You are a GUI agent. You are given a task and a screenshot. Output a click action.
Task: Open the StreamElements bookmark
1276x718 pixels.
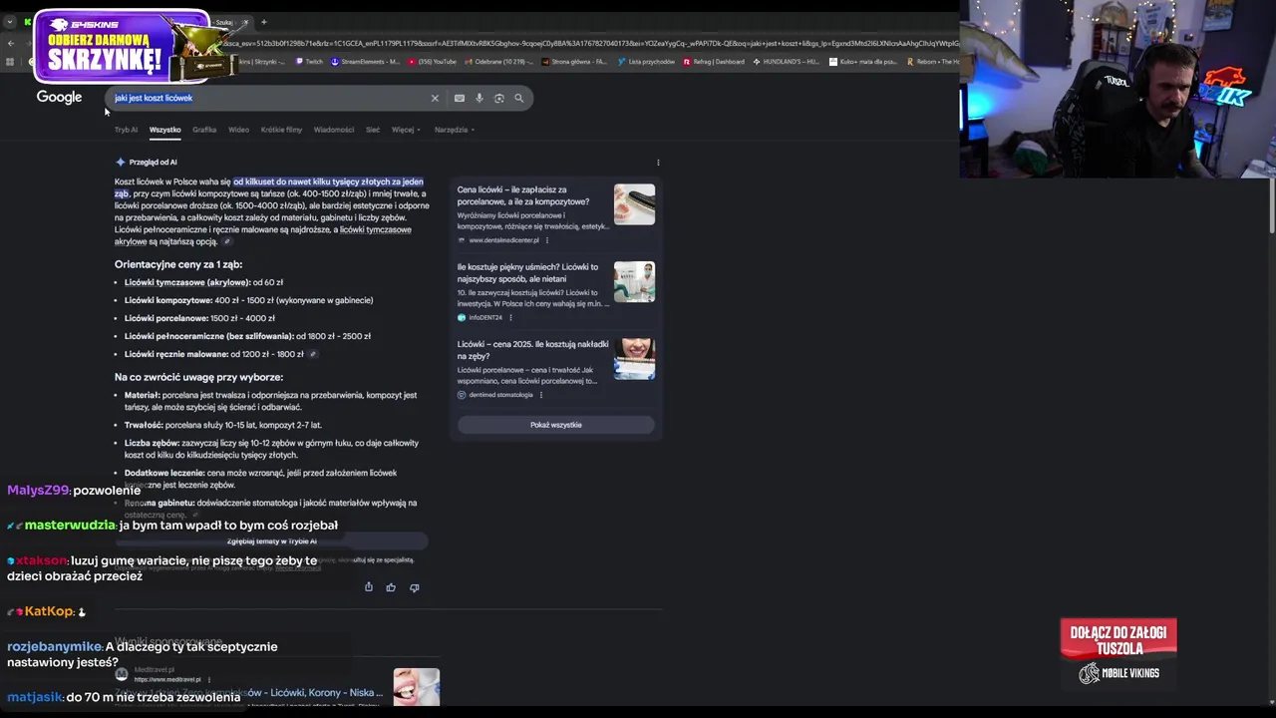click(x=366, y=62)
